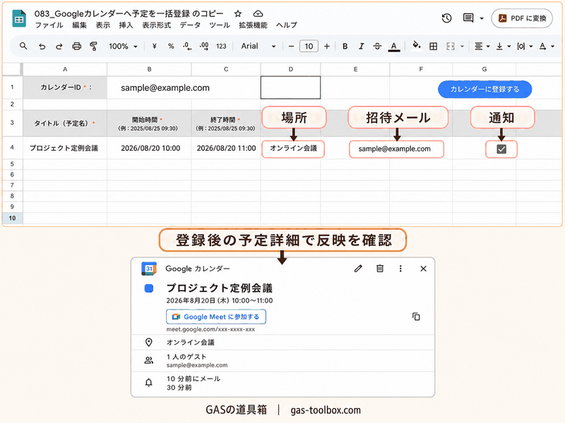Open the 挿入 menu

tap(126, 25)
